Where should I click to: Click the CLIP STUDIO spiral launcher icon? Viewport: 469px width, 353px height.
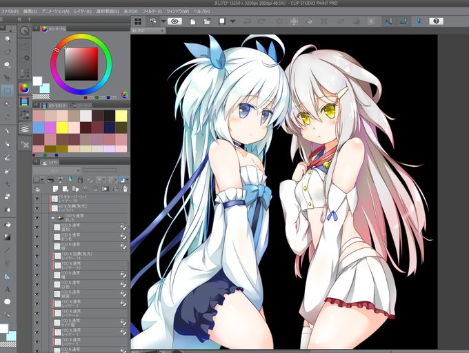(174, 21)
